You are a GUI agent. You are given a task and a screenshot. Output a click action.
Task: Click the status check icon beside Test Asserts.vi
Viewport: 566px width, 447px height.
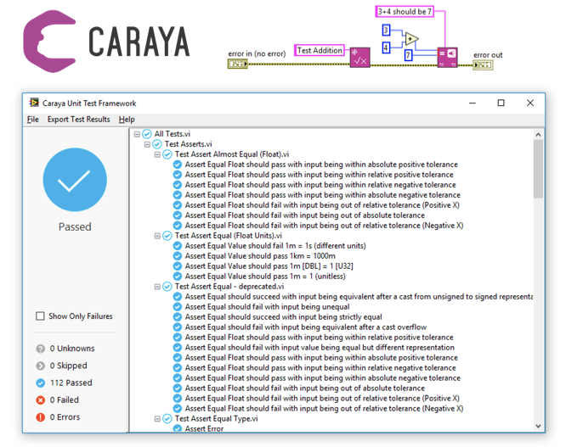(156, 144)
